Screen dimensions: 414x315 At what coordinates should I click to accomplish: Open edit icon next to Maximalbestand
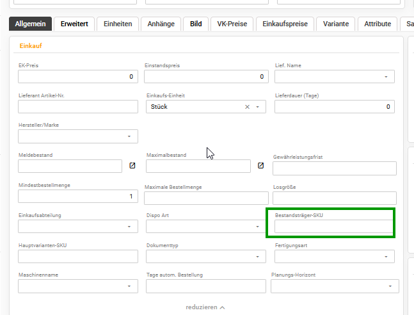pyautogui.click(x=260, y=165)
